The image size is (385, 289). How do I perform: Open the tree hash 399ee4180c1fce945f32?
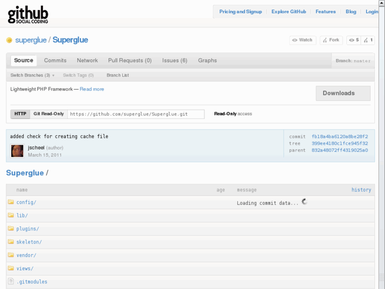tap(340, 143)
